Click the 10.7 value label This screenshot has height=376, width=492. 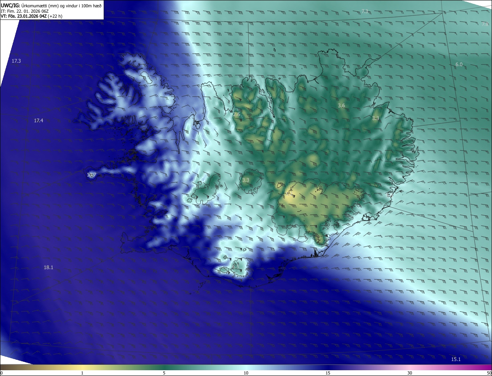pyautogui.click(x=91, y=175)
